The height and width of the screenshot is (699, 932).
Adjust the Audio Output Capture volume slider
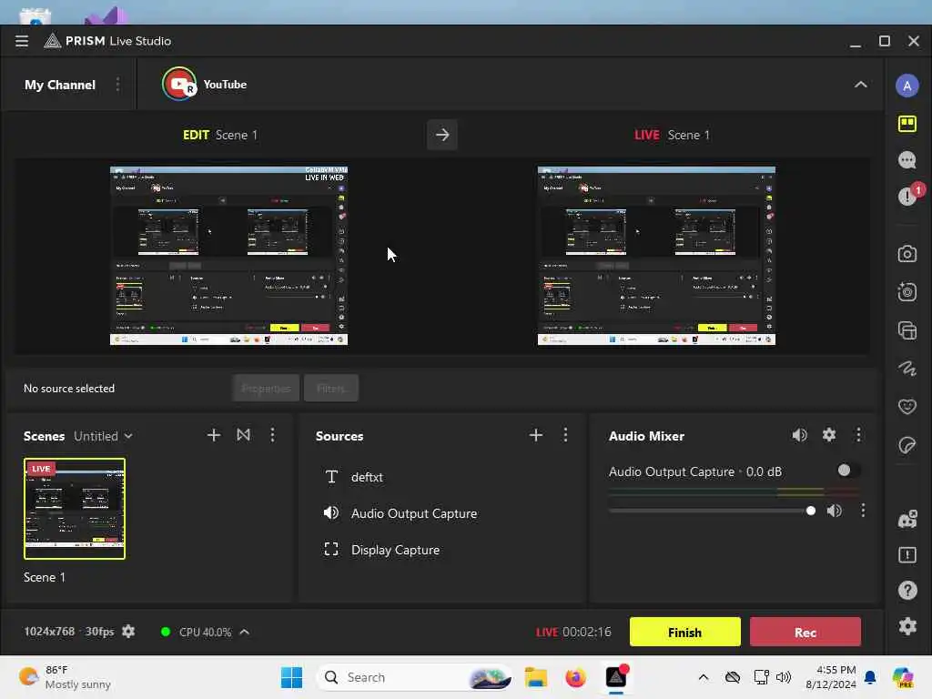click(x=712, y=512)
